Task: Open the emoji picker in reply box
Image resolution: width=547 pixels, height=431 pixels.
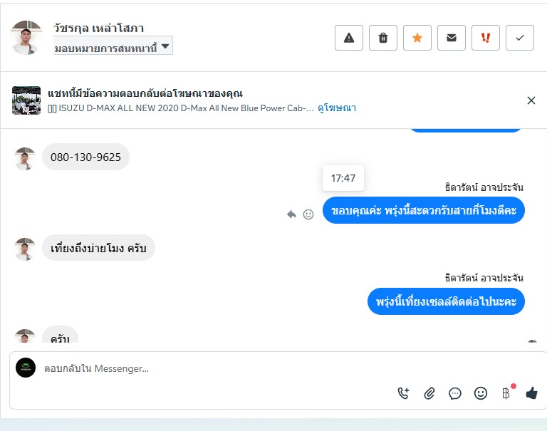Action: point(481,393)
